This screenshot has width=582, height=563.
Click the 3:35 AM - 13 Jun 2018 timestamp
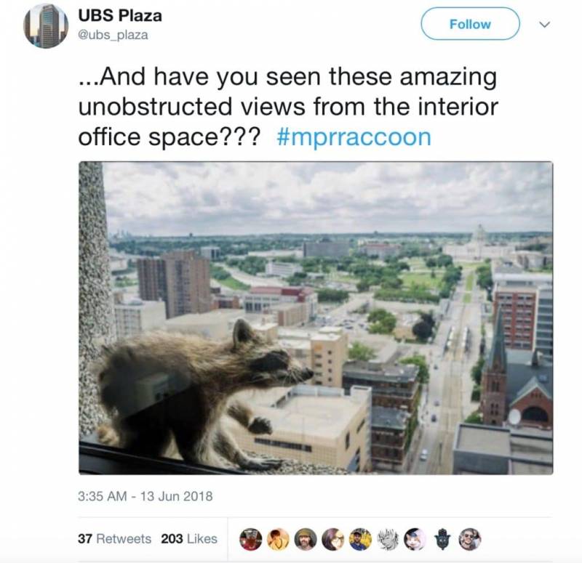[145, 496]
